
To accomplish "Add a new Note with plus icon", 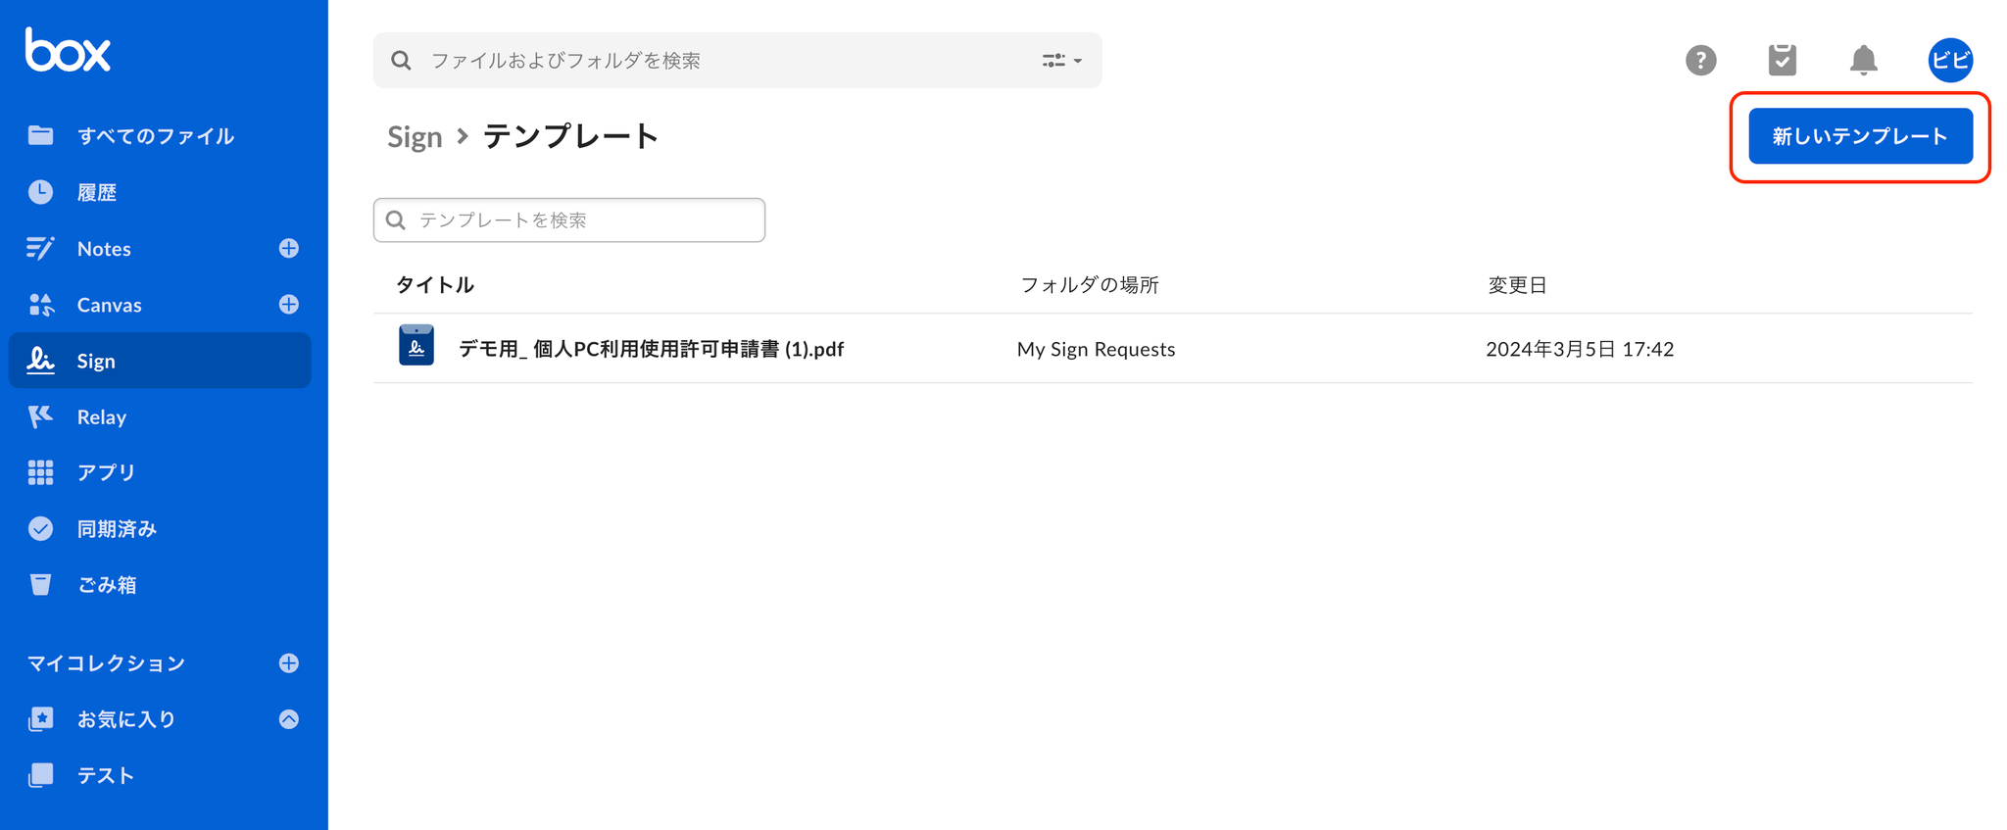I will pos(288,249).
